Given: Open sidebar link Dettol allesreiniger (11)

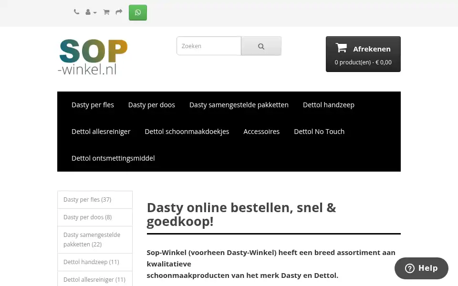Looking at the screenshot, I should [95, 280].
